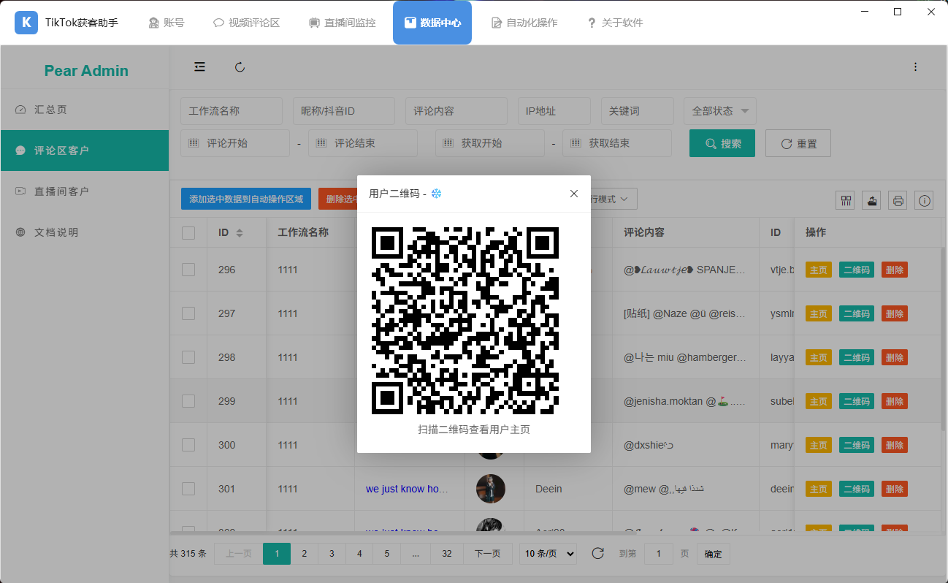Viewport: 948px width, 583px height.
Task: Check the row 297 checkbox
Action: (188, 313)
